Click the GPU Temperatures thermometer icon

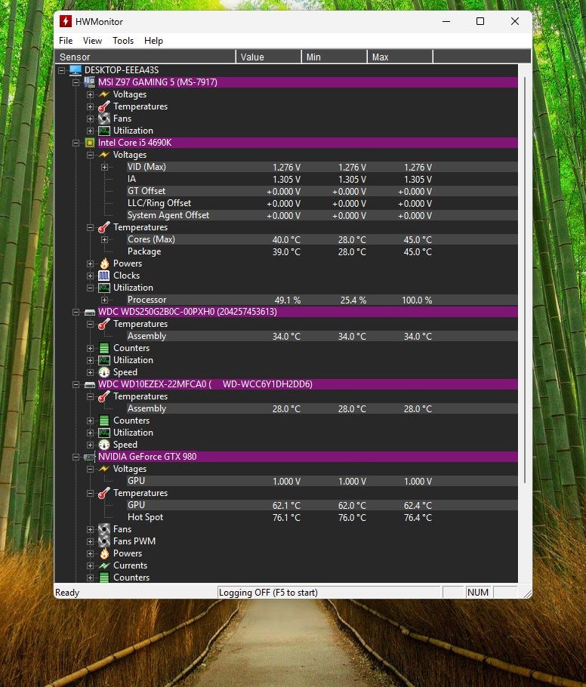coord(104,493)
